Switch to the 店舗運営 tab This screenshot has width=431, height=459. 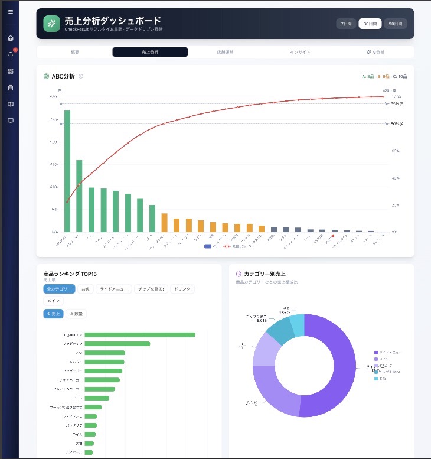(x=225, y=52)
